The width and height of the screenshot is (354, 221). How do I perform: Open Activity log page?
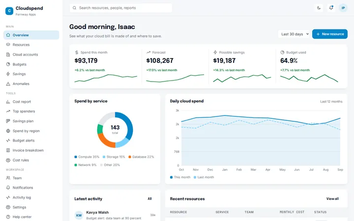point(31,197)
